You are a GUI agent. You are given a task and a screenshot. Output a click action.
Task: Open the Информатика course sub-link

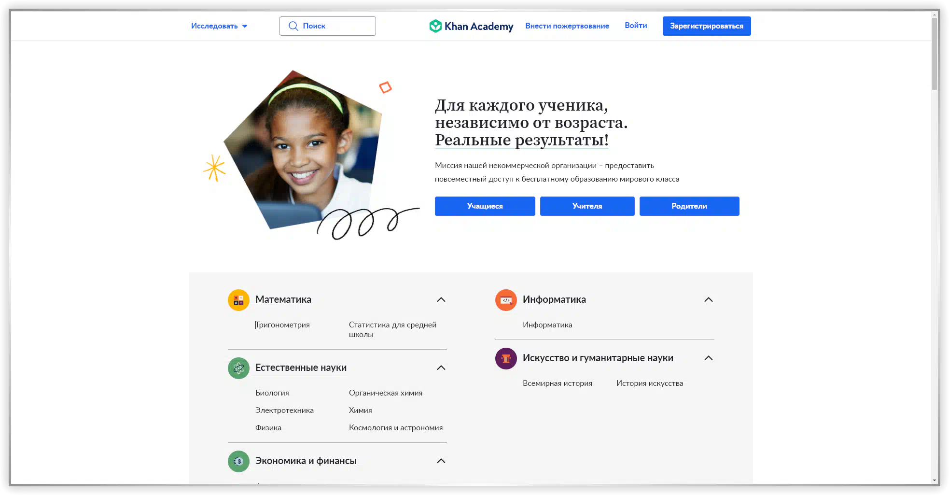pos(547,325)
